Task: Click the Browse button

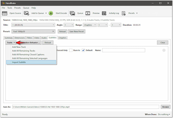Action: [x=165, y=107]
